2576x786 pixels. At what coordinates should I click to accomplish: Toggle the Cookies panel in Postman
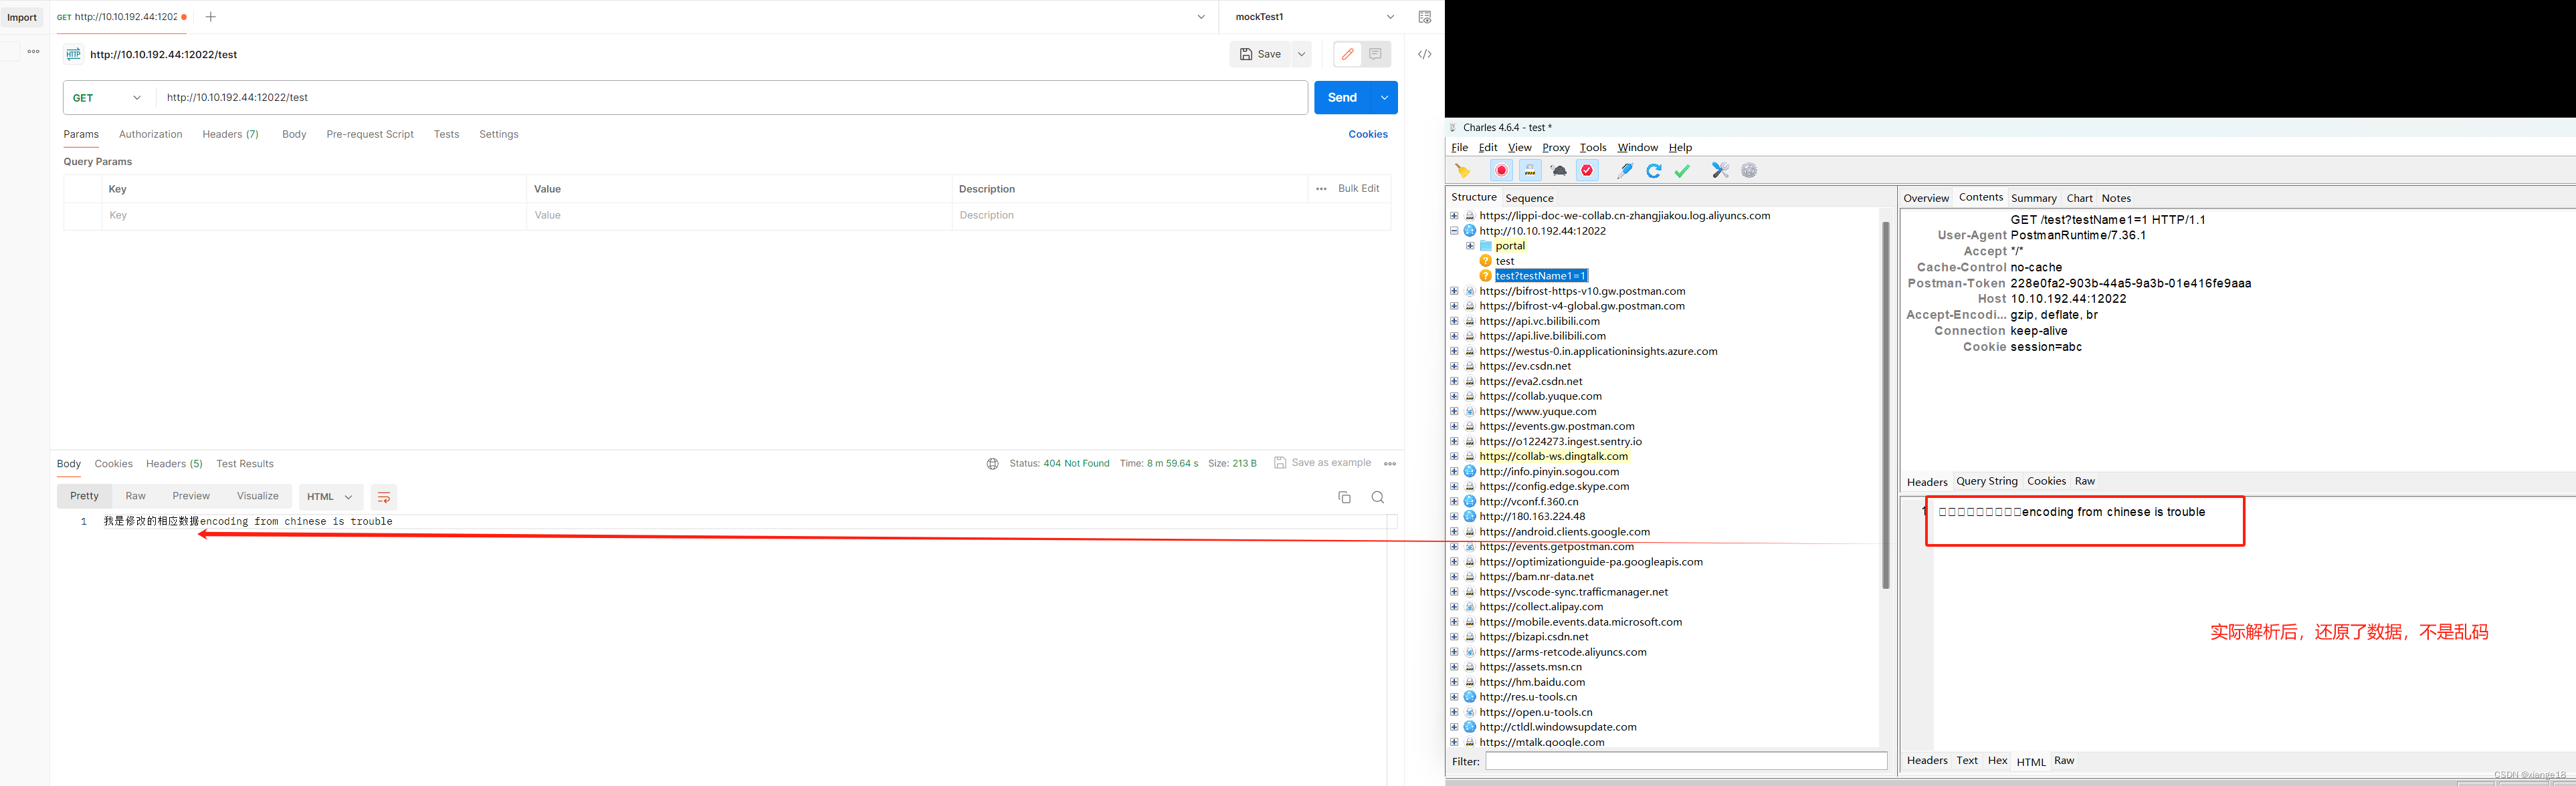(x=1367, y=133)
